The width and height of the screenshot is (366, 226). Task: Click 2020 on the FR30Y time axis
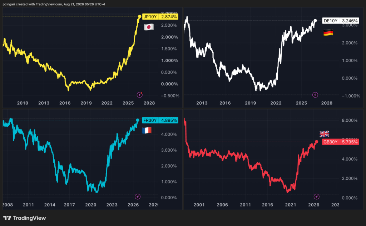tap(90, 205)
